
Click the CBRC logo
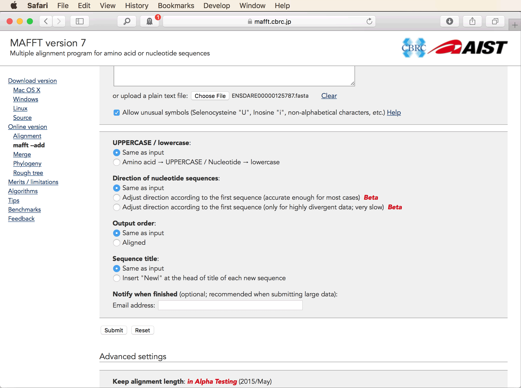click(413, 48)
